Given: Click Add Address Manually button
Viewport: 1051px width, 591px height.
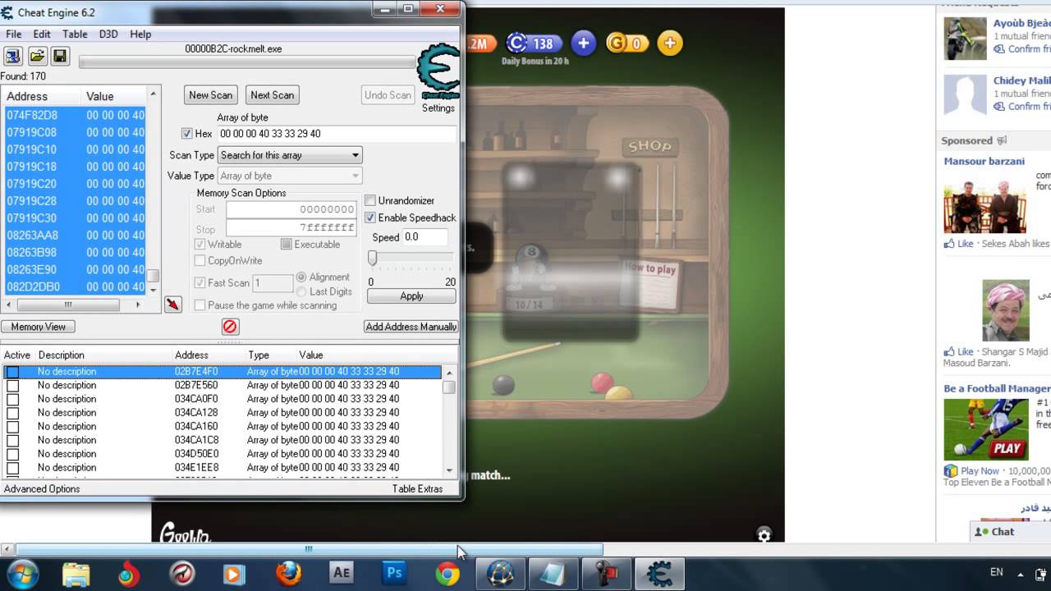Looking at the screenshot, I should (411, 327).
